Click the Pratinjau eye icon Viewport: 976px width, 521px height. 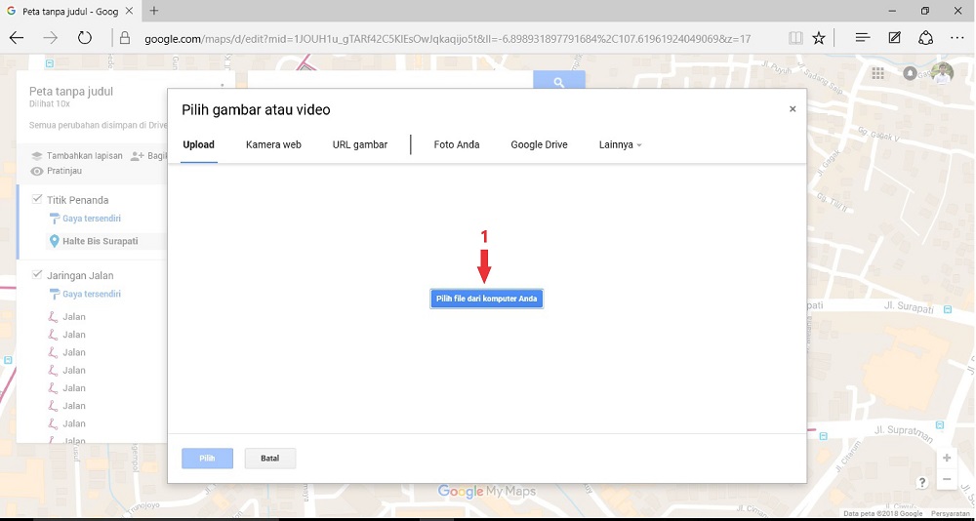(37, 171)
